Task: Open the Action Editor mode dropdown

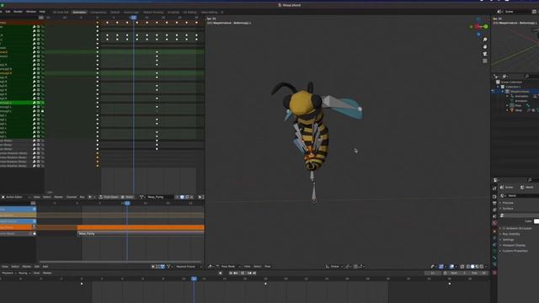Action: pyautogui.click(x=15, y=197)
